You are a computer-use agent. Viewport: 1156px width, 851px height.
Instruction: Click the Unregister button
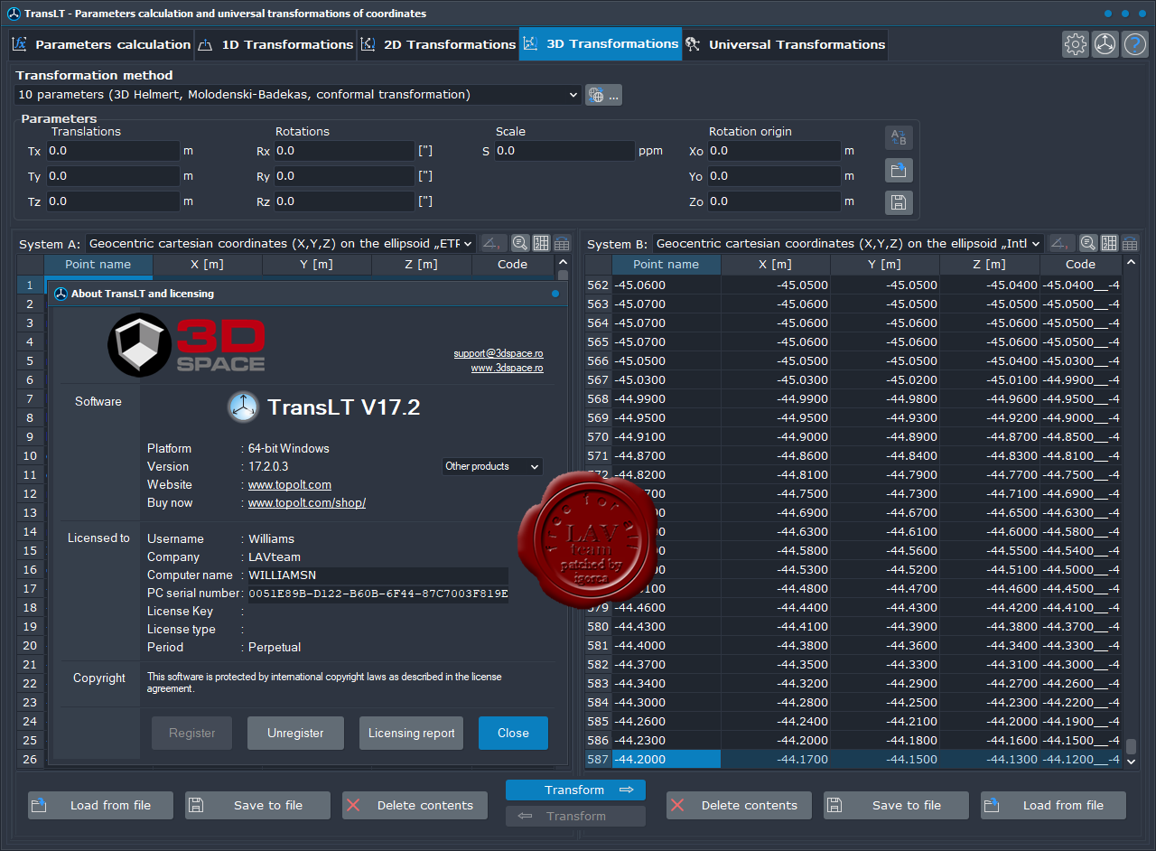(x=295, y=733)
